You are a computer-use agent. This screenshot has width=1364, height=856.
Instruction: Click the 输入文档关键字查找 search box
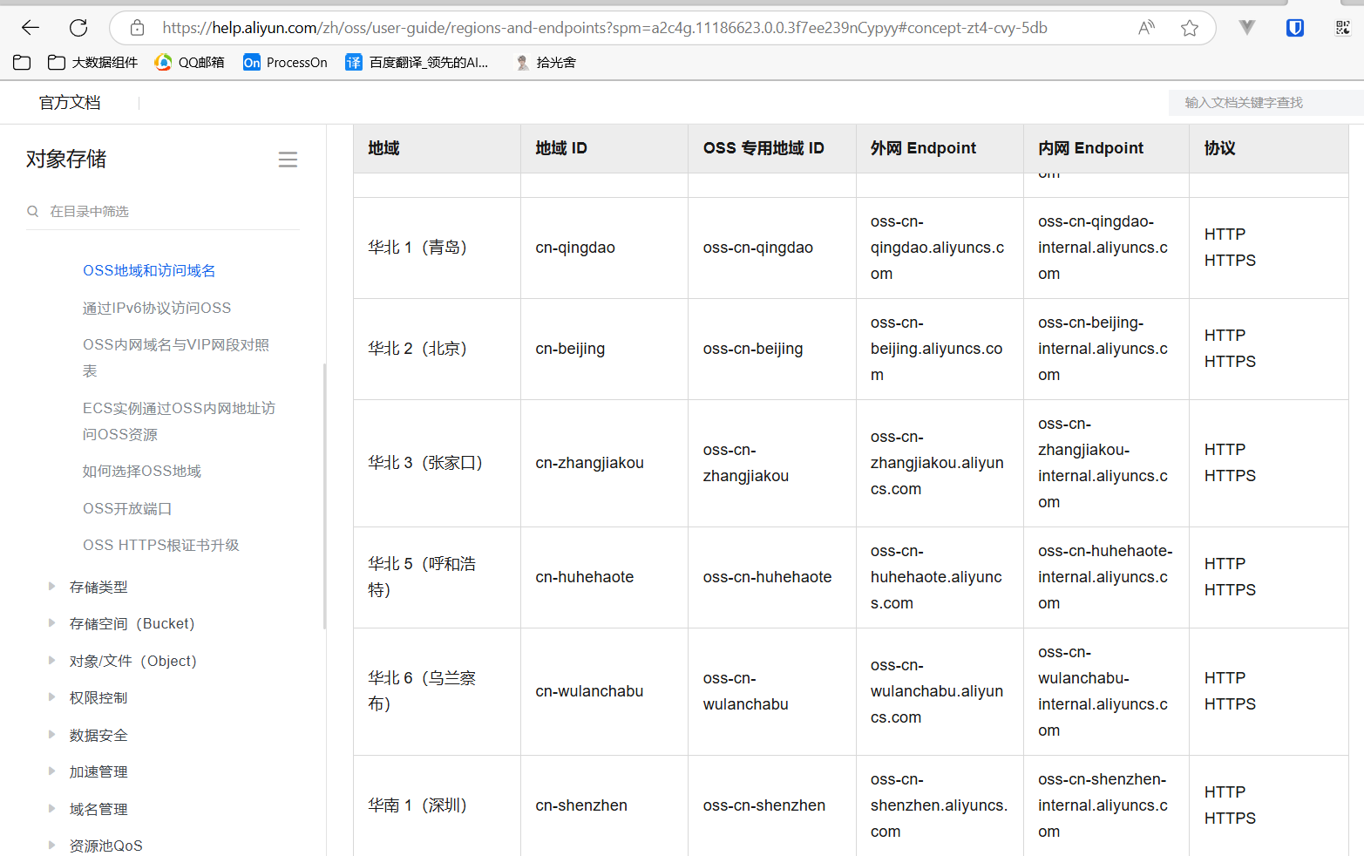[x=1266, y=103]
